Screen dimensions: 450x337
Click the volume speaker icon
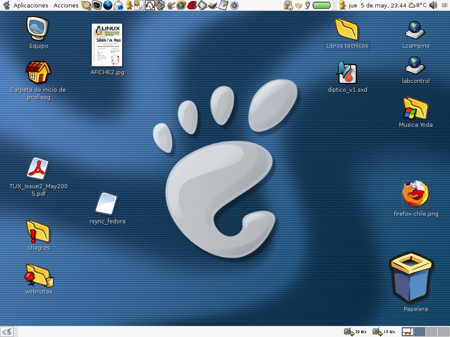point(433,5)
